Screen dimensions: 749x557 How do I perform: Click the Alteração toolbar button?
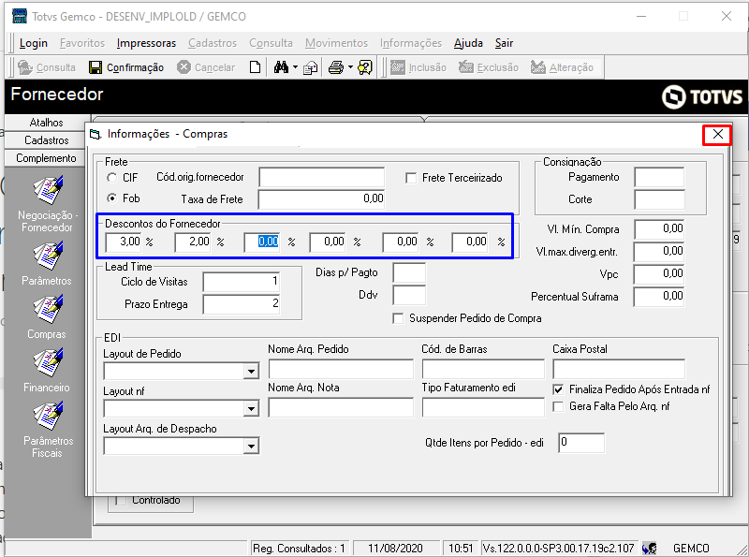point(563,67)
